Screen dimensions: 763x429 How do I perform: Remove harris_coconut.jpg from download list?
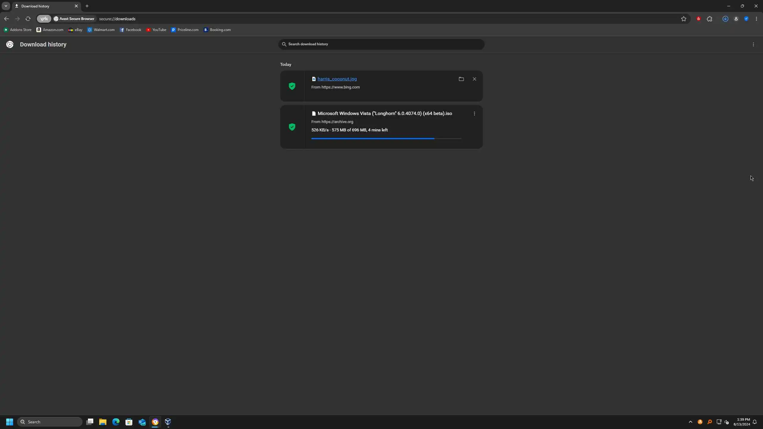pos(474,79)
